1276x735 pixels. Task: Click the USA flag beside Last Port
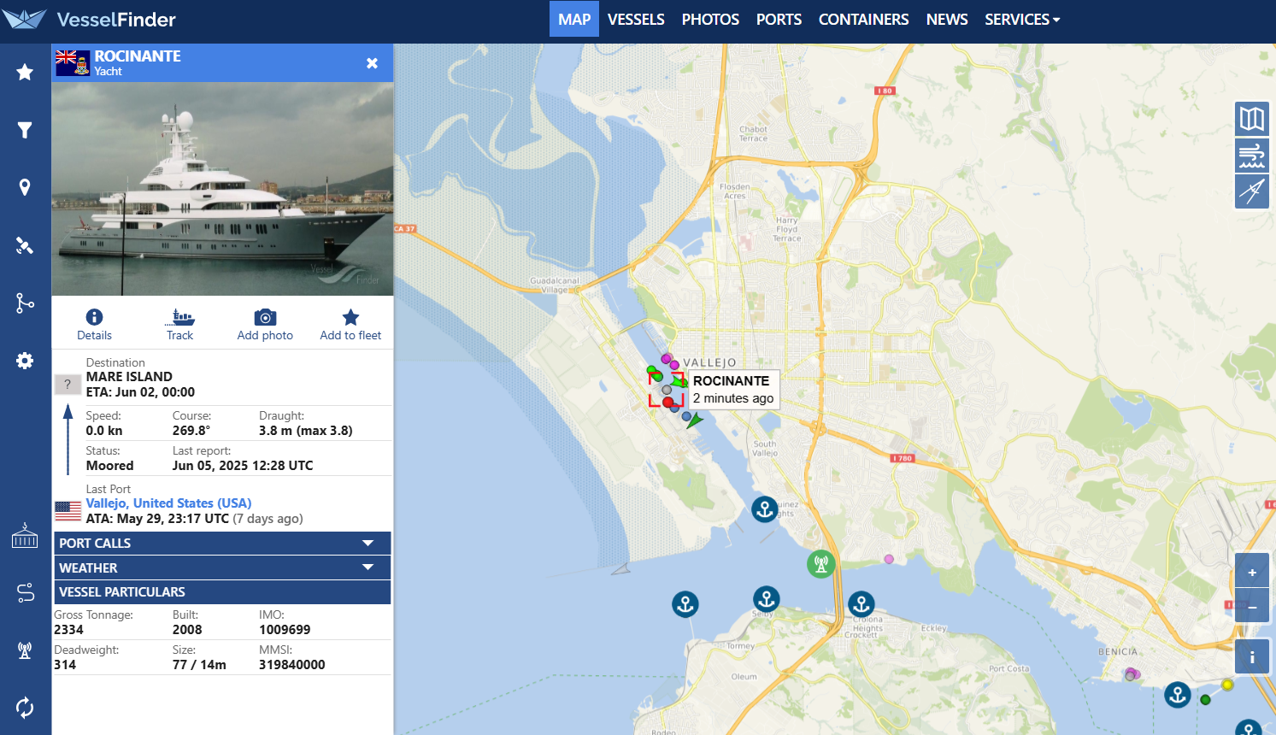click(x=68, y=511)
